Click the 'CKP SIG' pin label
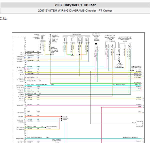 tap(21, 100)
